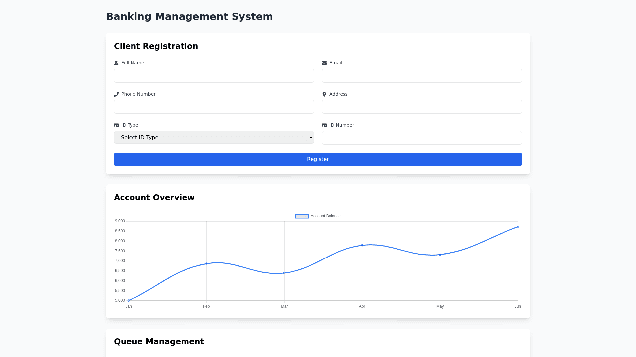Click the Apr data point on chart
The width and height of the screenshot is (636, 357).
pos(362,245)
